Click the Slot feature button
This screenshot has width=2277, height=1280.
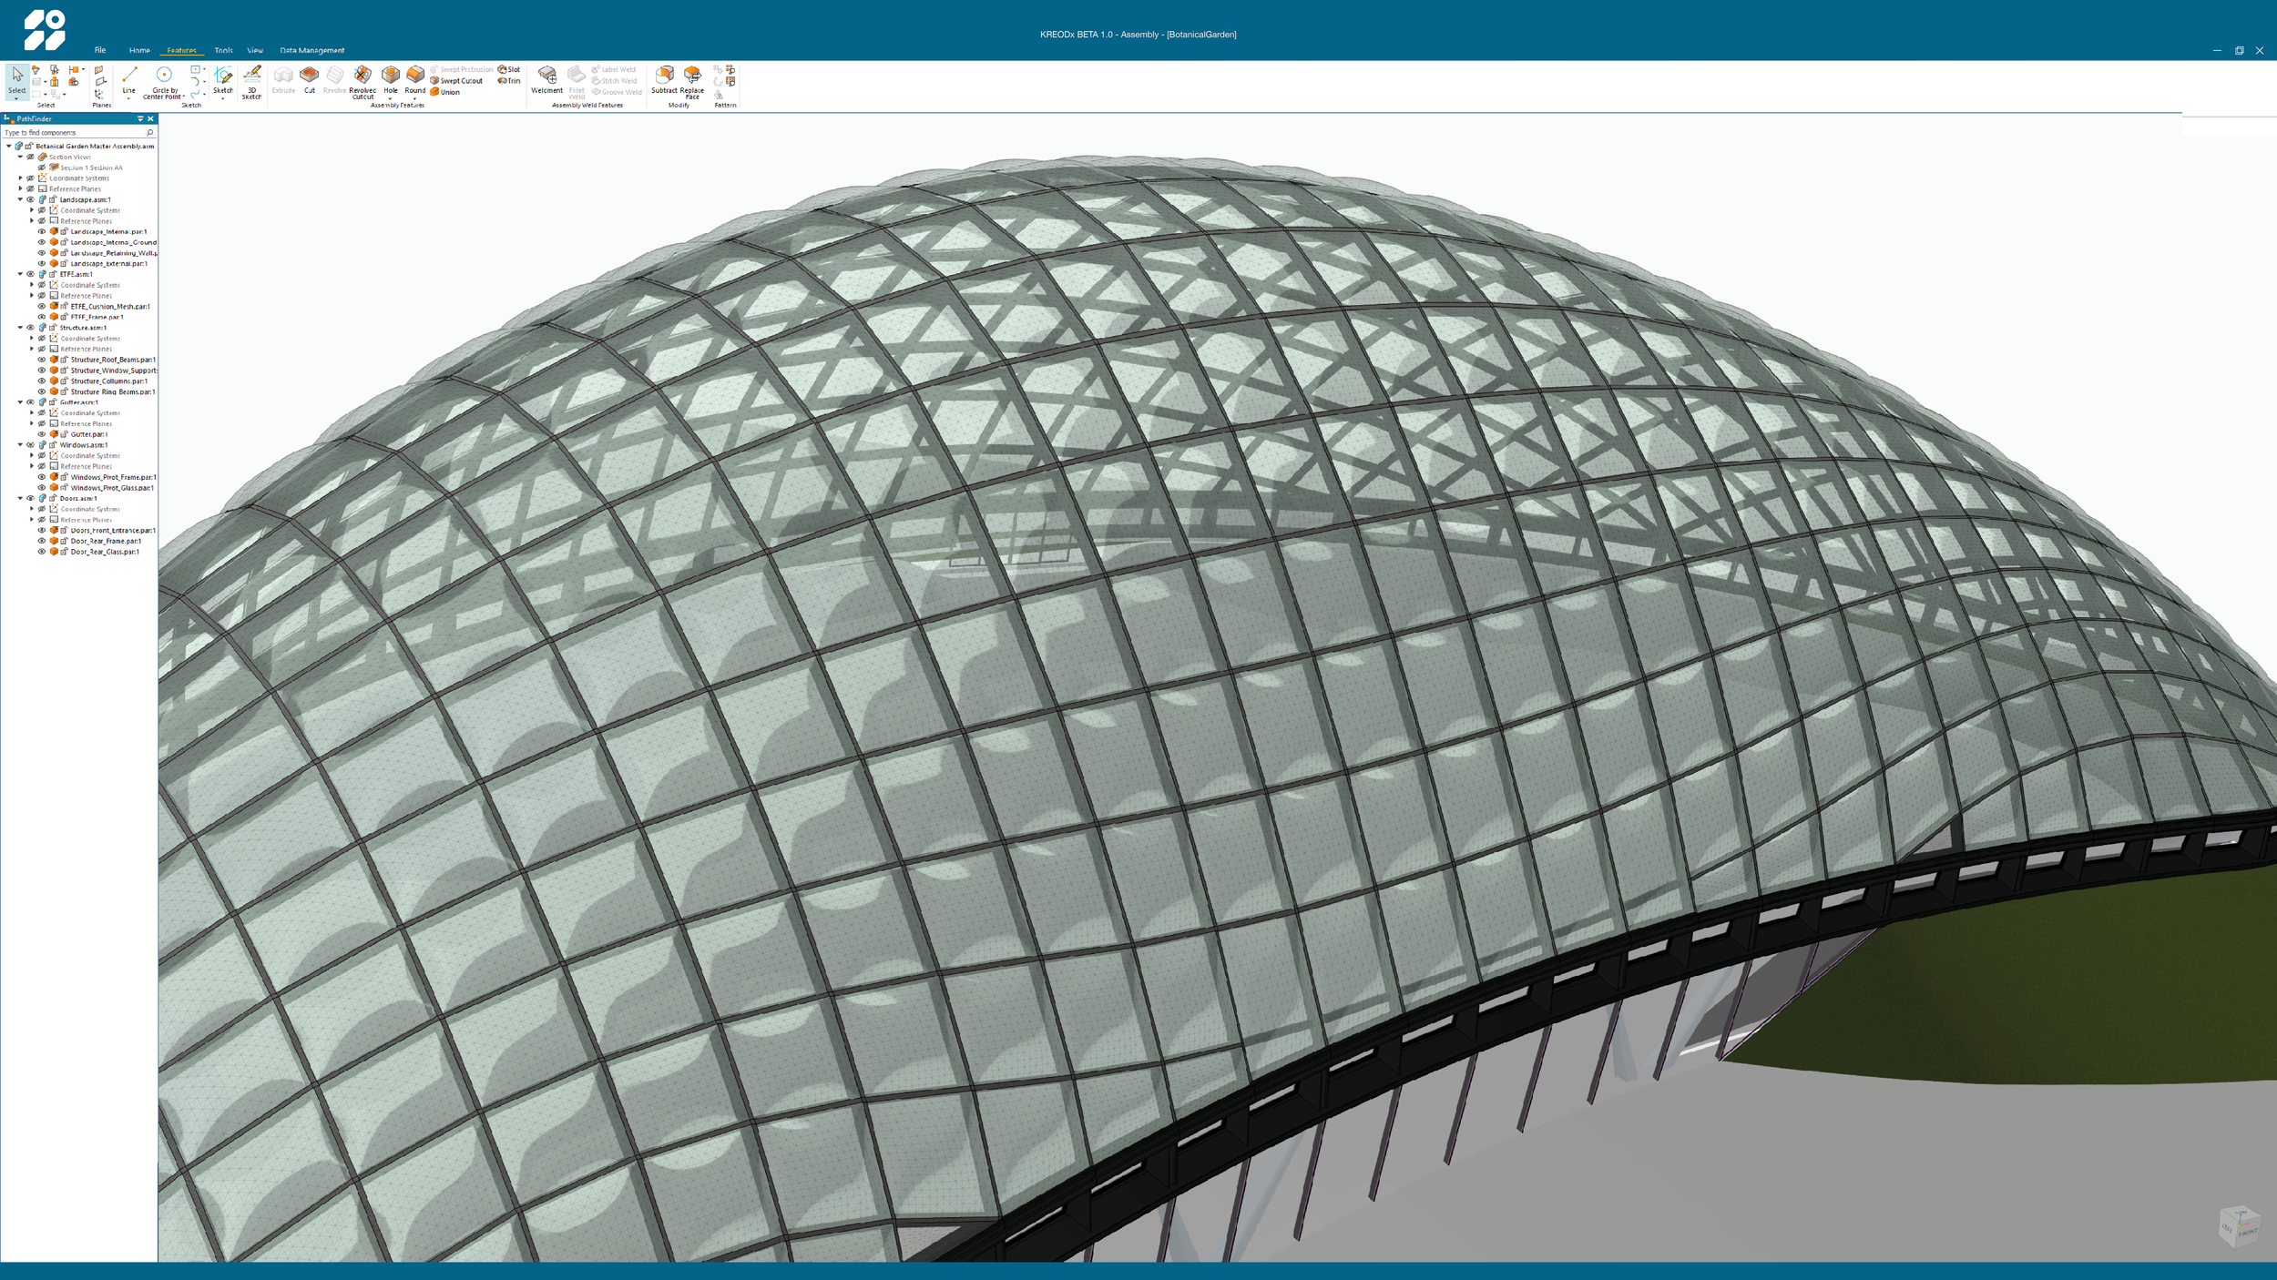pyautogui.click(x=509, y=69)
